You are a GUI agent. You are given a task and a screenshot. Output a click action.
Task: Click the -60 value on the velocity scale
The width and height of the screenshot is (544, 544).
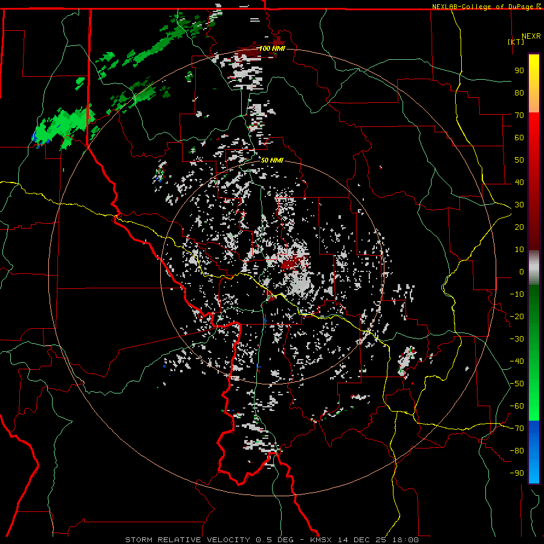[x=517, y=406]
